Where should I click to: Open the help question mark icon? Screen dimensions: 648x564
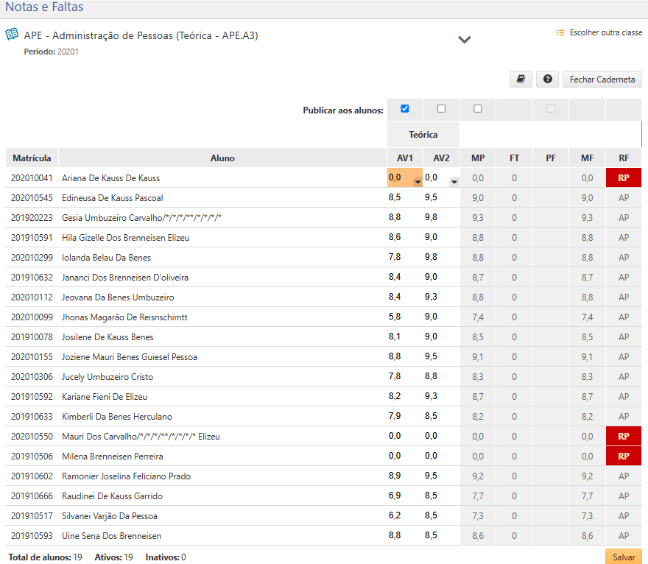tap(547, 80)
